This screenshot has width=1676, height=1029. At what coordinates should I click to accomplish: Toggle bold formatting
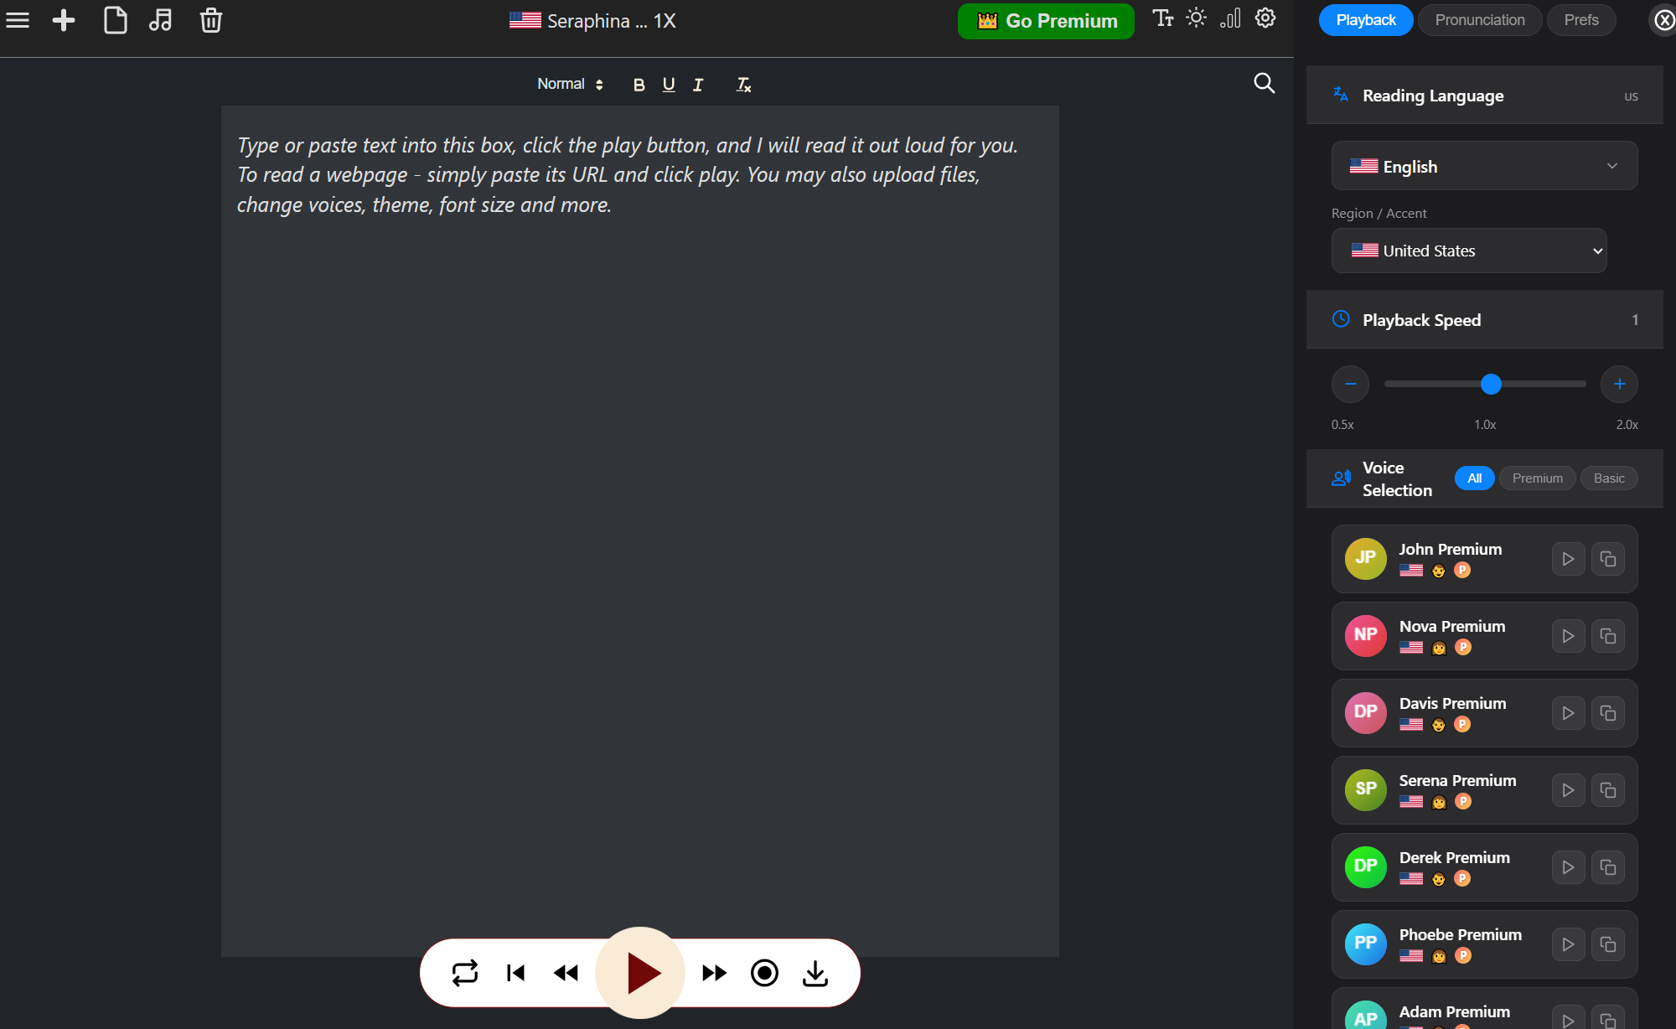[639, 85]
